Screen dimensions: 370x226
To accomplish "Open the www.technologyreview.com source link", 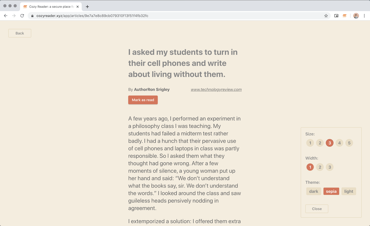I will point(216,90).
